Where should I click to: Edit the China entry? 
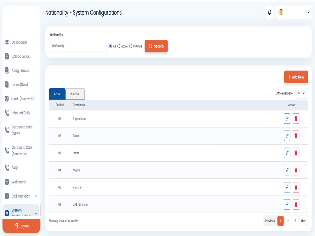pyautogui.click(x=287, y=136)
